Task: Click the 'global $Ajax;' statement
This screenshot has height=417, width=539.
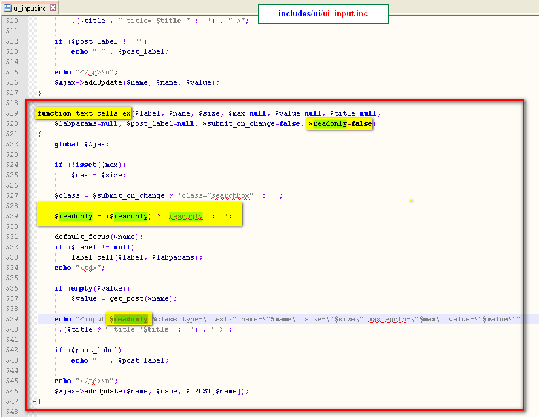Action: 82,144
